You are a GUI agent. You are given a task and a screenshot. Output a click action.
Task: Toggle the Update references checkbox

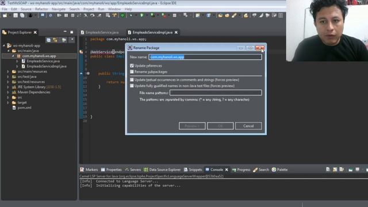[132, 66]
